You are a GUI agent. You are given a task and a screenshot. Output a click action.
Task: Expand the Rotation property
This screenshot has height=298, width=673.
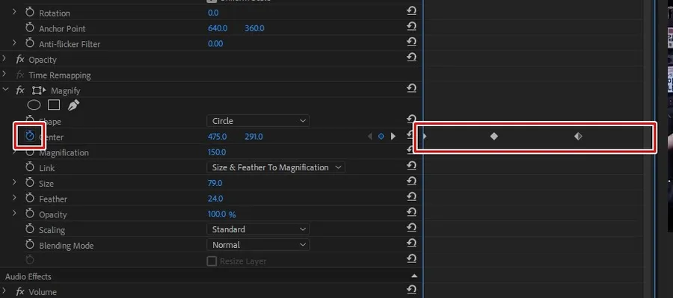pyautogui.click(x=14, y=12)
